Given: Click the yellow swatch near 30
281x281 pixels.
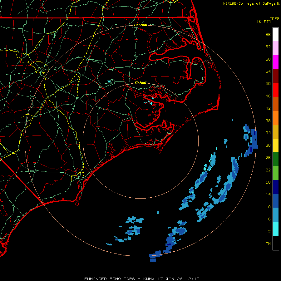Looking at the screenshot, I should point(276,145).
